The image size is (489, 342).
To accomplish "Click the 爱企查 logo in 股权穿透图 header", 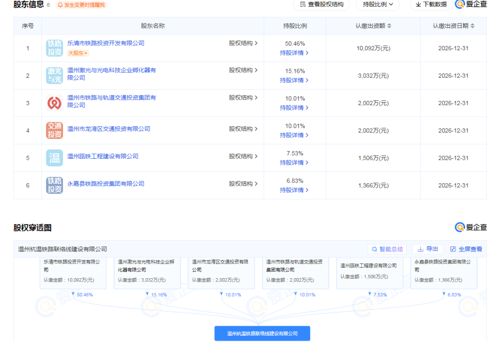I will [471, 227].
